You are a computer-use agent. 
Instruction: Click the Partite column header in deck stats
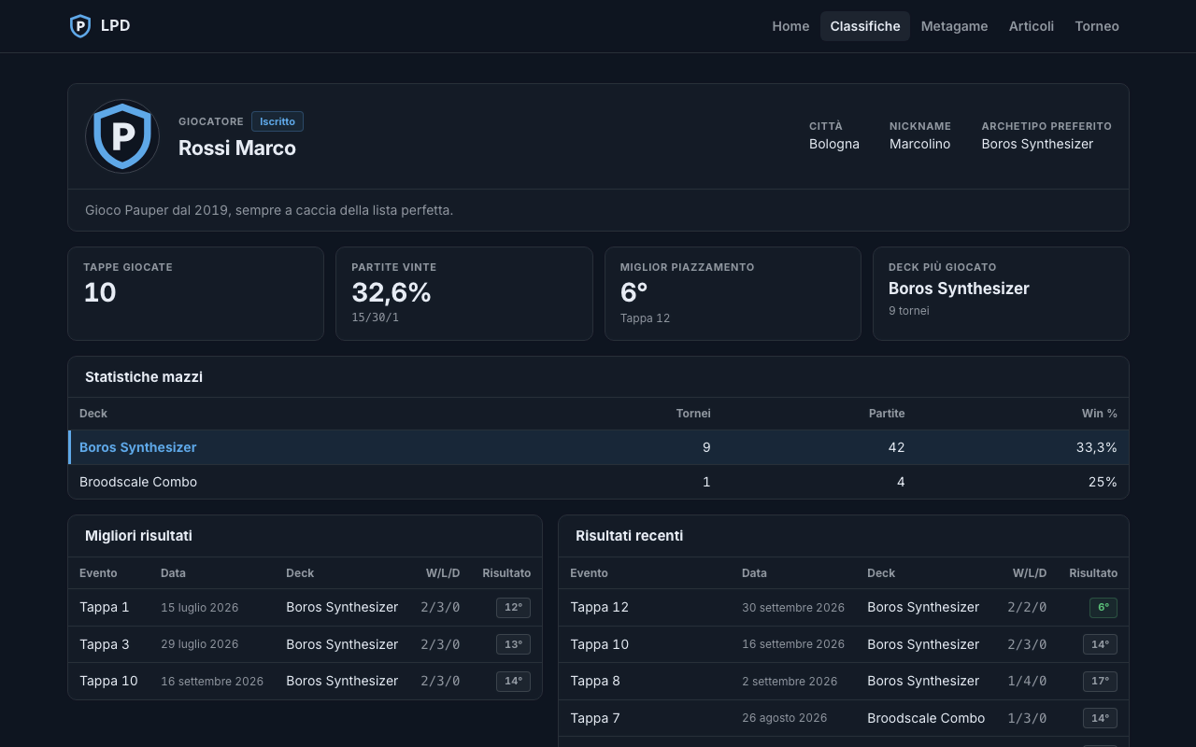tap(887, 413)
